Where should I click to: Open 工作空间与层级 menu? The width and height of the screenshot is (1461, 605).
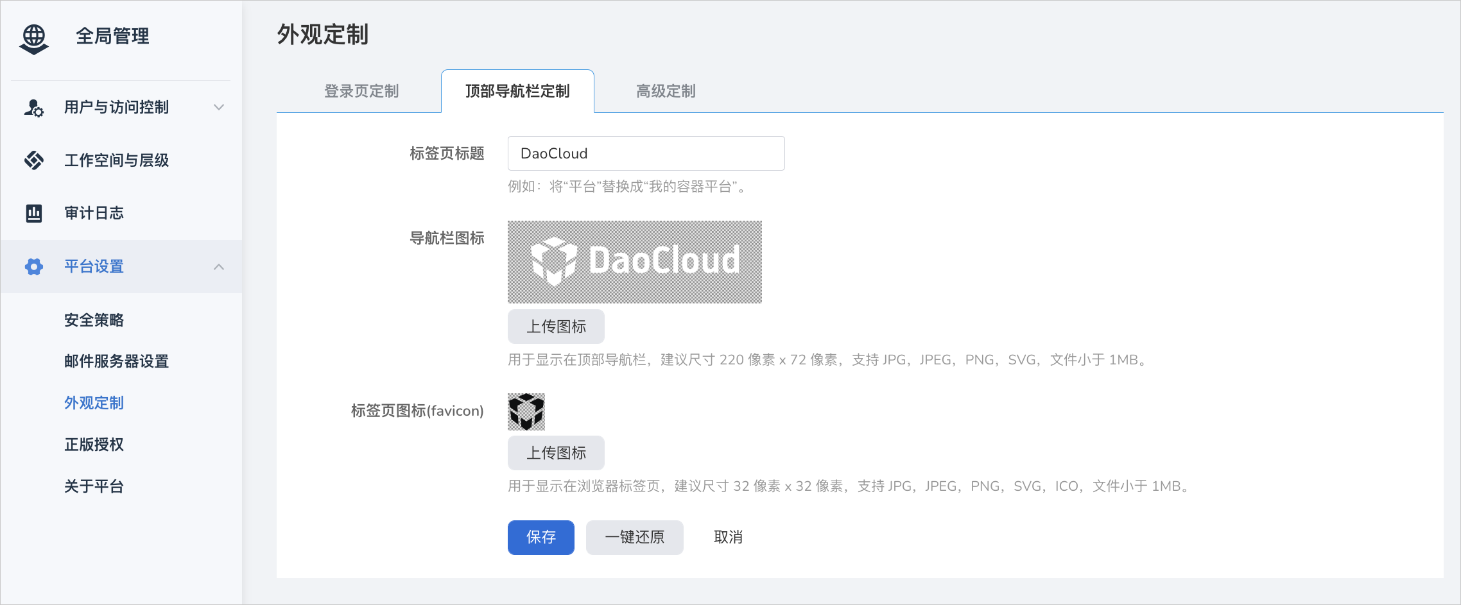tap(121, 160)
